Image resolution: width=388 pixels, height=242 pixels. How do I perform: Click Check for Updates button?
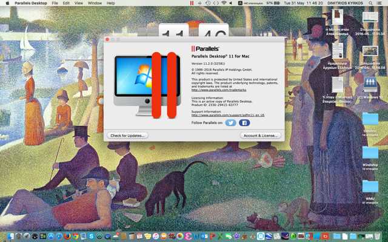coord(127,136)
